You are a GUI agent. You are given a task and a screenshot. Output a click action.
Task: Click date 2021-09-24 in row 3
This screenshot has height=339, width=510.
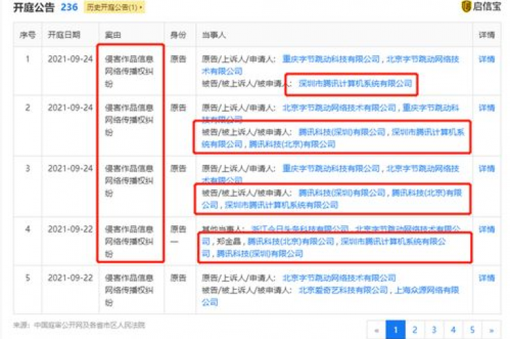click(70, 169)
